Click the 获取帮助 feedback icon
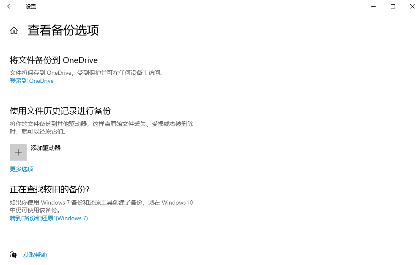 click(13, 255)
